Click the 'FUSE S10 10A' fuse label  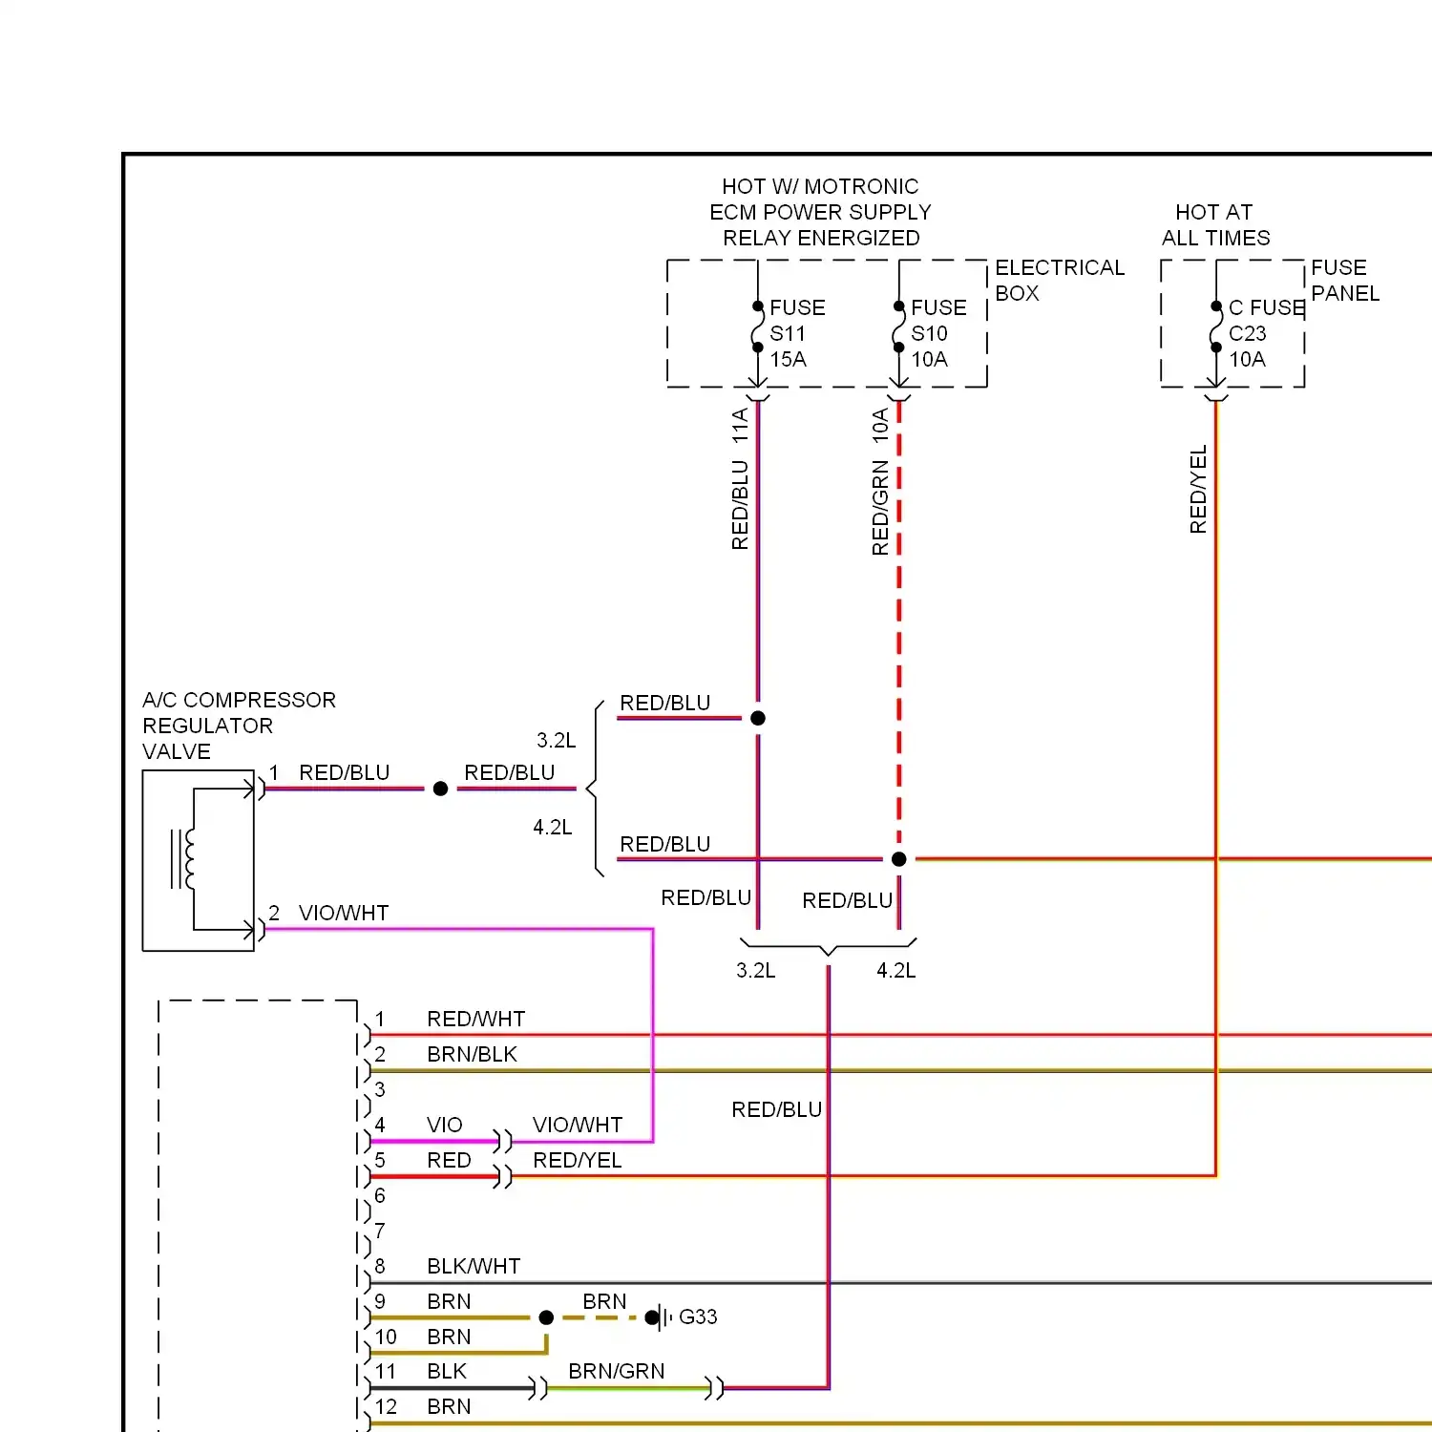coord(938,333)
